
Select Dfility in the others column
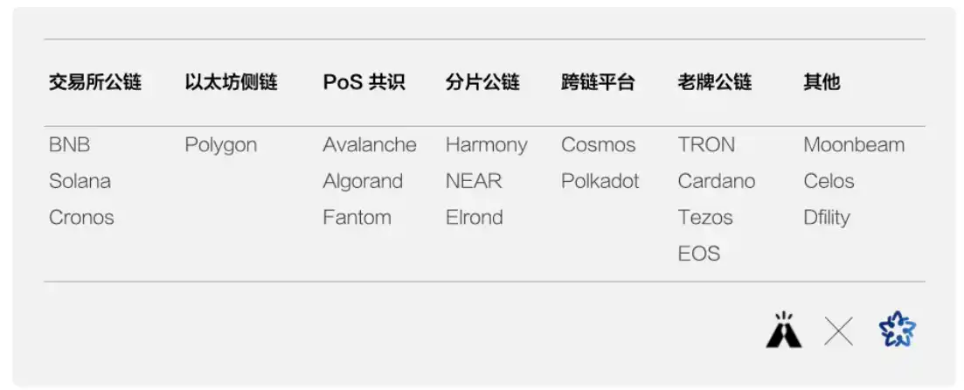click(826, 218)
